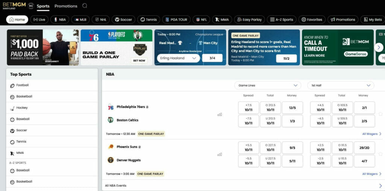Viewport: 385px width, 191px height.
Task: Open the Favorites pill
Action: click(x=312, y=20)
